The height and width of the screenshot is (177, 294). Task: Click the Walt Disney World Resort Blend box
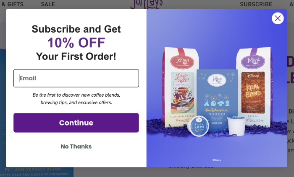pyautogui.click(x=217, y=100)
